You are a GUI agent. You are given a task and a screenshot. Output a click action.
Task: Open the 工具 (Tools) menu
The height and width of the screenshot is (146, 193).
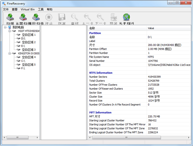[x=41, y=10]
